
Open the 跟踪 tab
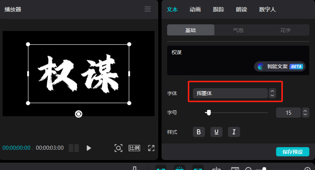(x=219, y=10)
